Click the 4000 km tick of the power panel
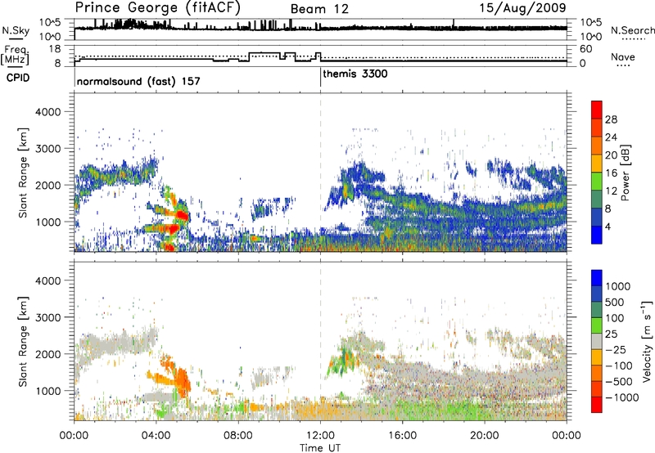655x453 pixels. click(x=47, y=112)
